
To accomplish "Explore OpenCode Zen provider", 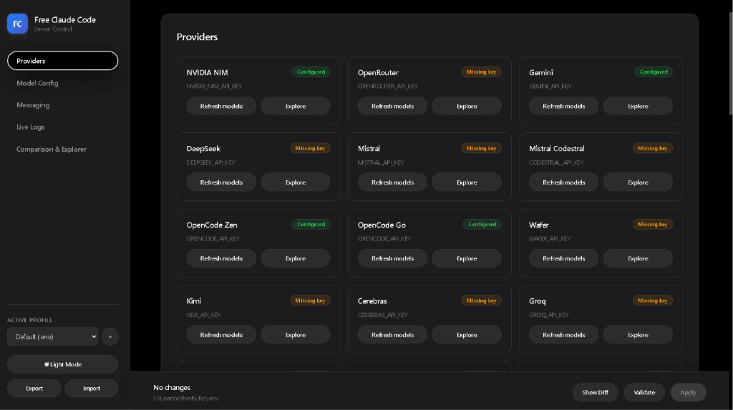I will click(296, 258).
